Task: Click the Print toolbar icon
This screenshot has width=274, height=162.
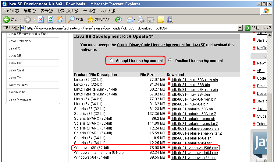Action: pos(141,19)
